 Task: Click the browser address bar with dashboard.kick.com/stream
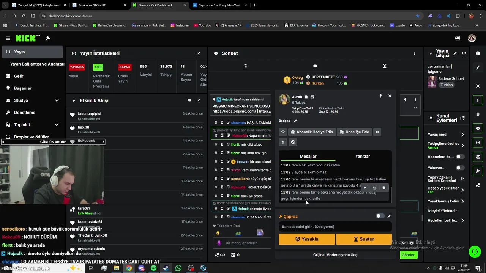coord(228,16)
